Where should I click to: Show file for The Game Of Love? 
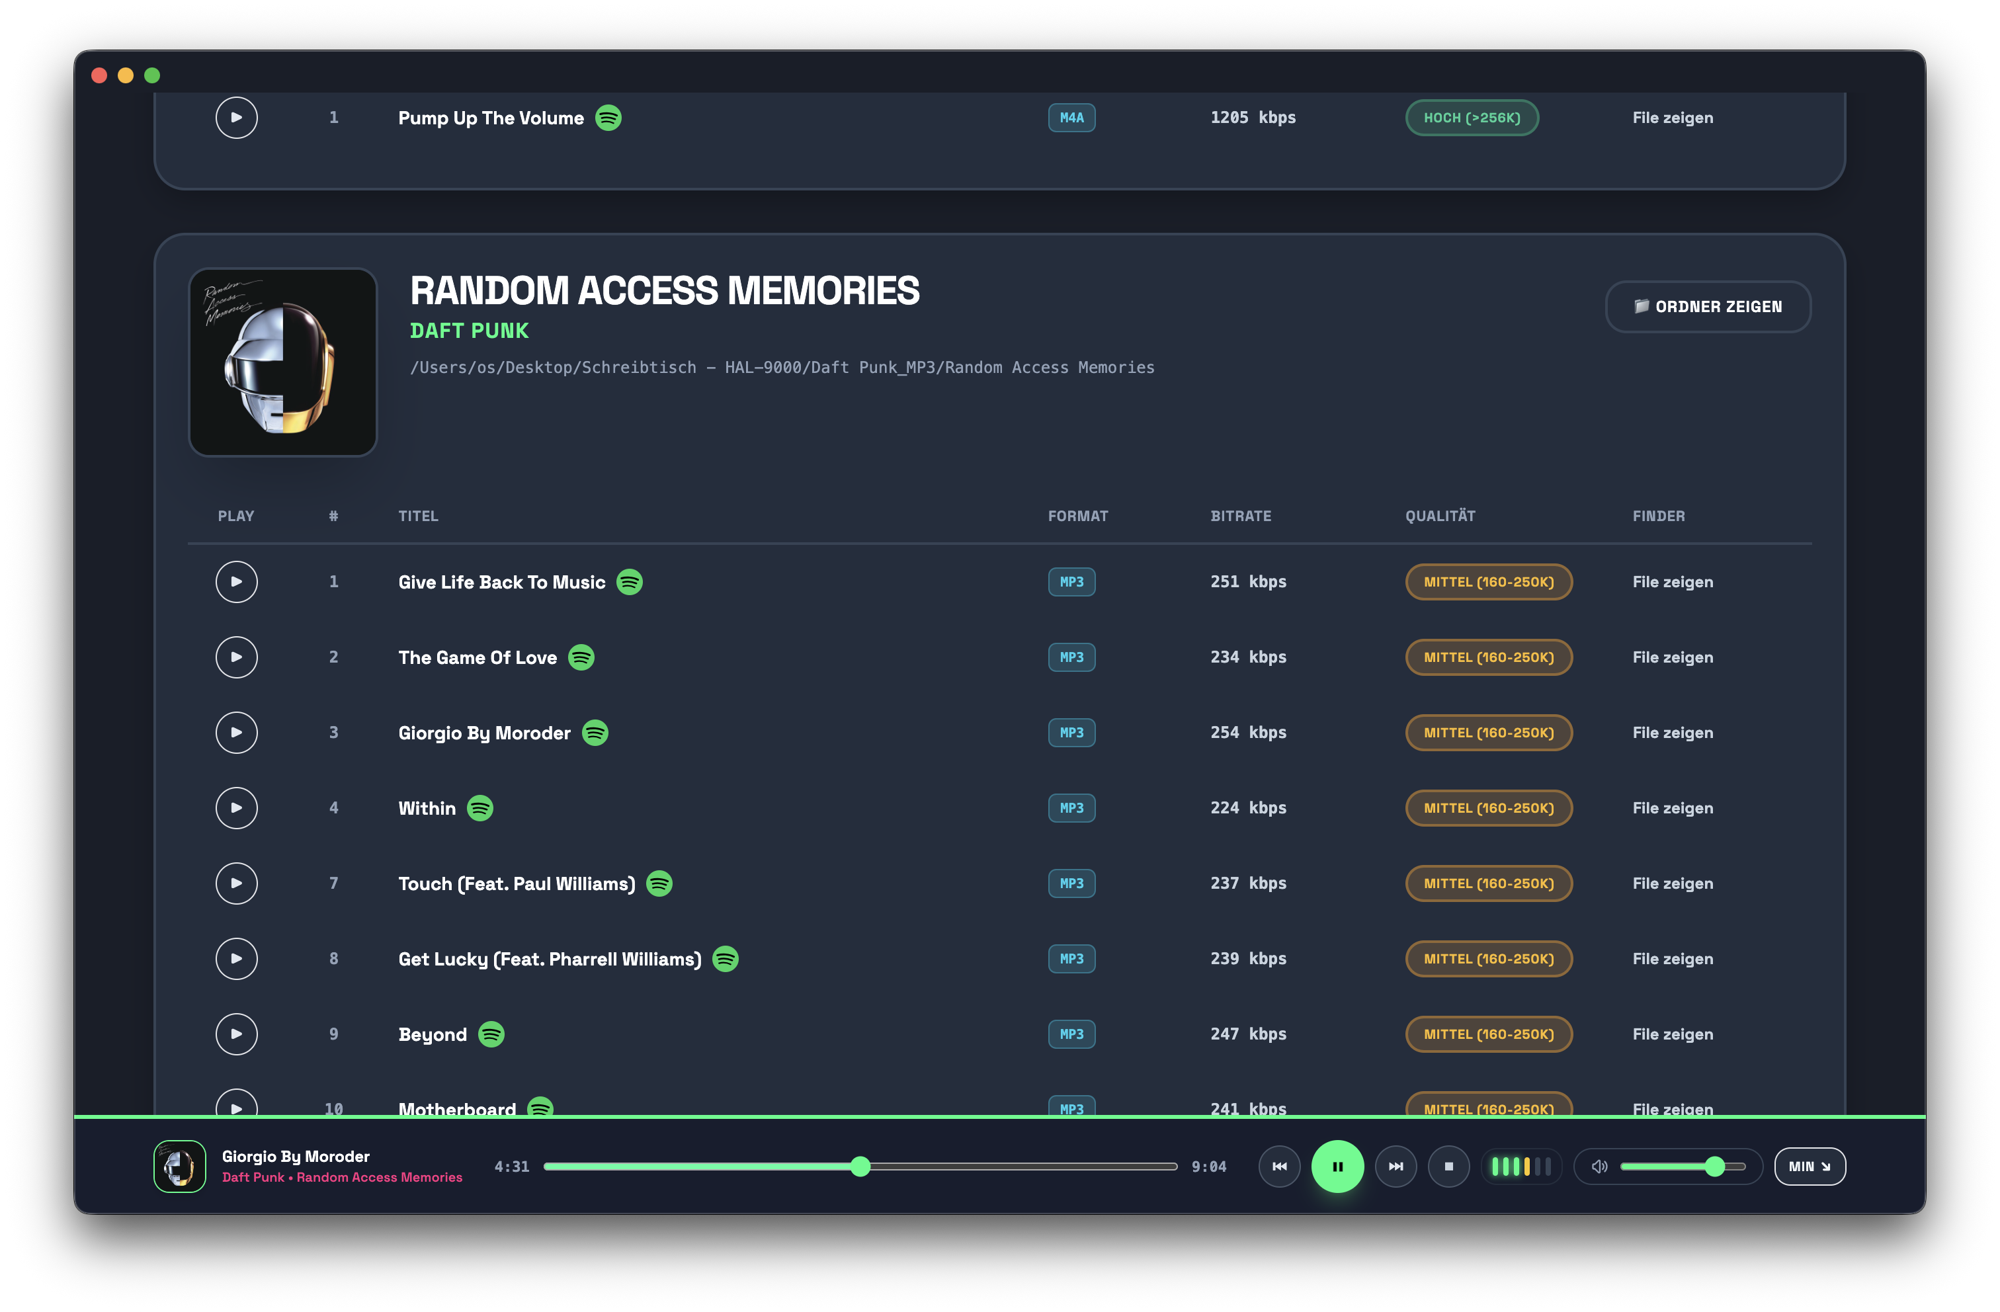point(1673,657)
